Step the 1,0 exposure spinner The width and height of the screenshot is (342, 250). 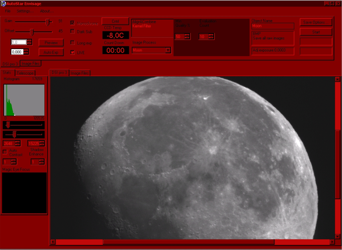point(29,42)
